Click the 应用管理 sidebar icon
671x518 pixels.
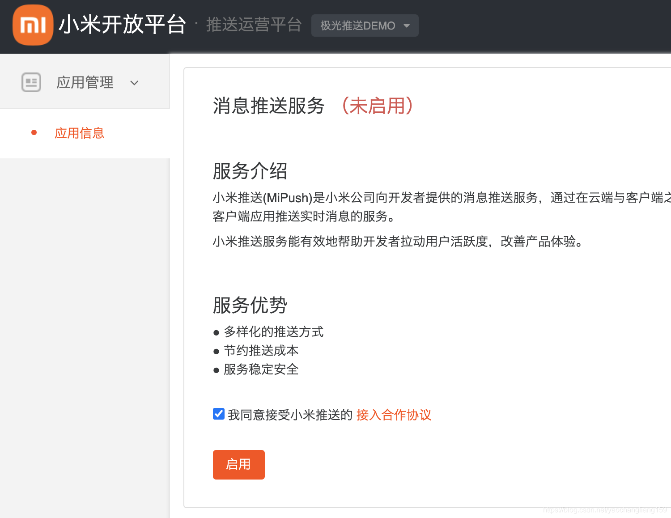point(31,82)
